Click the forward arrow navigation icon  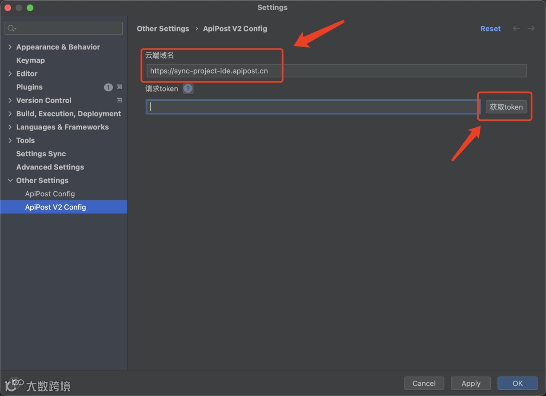click(531, 28)
